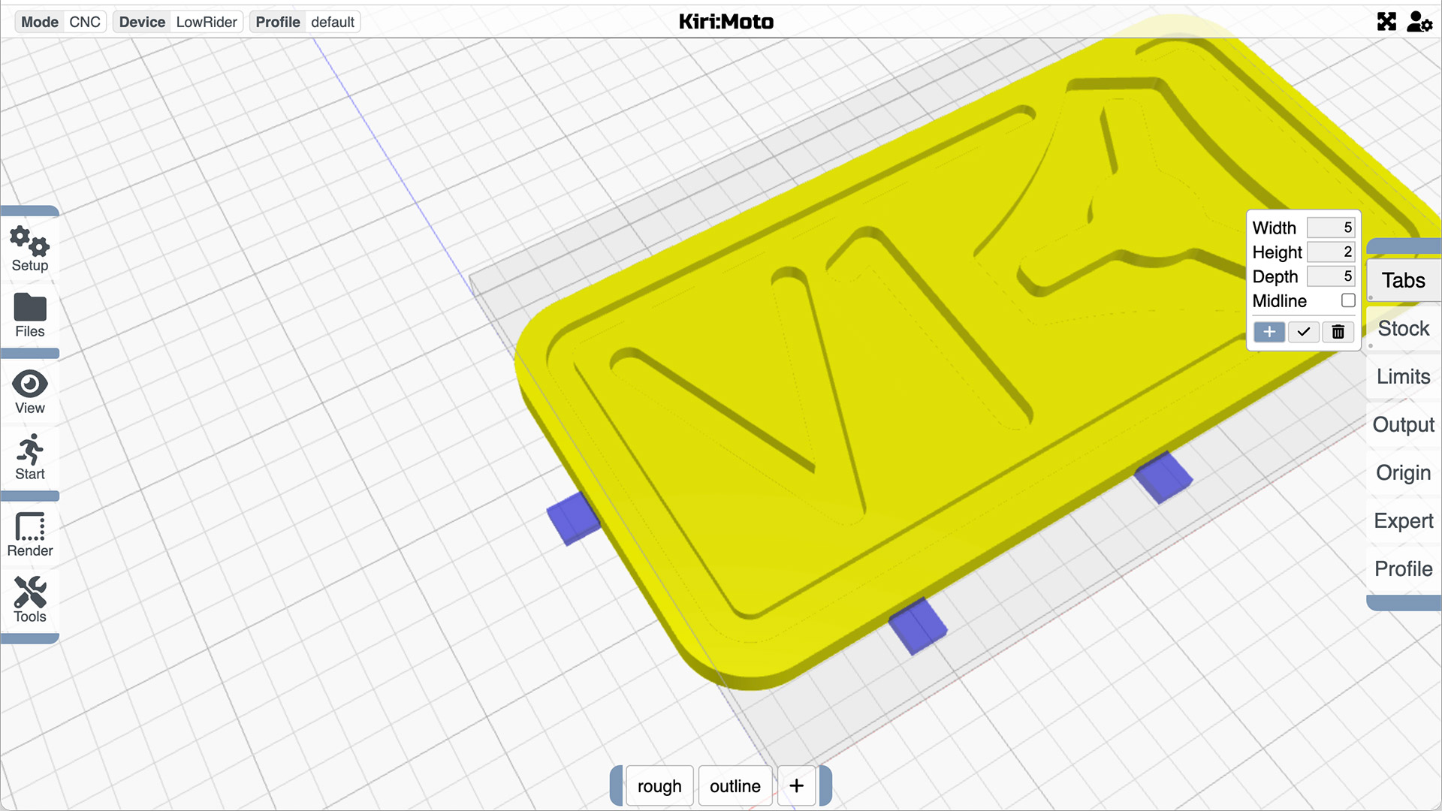Screen dimensions: 1442x811
Task: Expand the Limits section
Action: click(x=1404, y=376)
